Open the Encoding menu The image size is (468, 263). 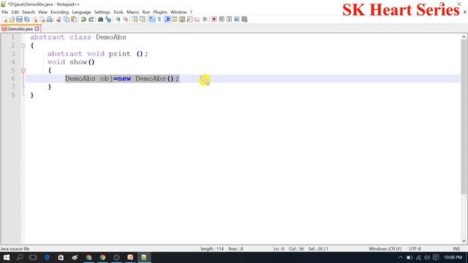[60, 12]
